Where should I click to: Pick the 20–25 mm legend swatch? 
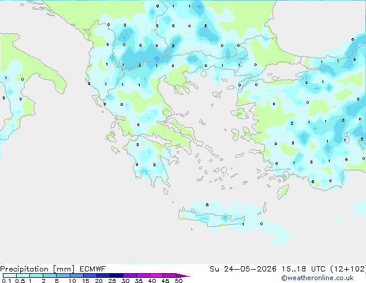pos(103,275)
